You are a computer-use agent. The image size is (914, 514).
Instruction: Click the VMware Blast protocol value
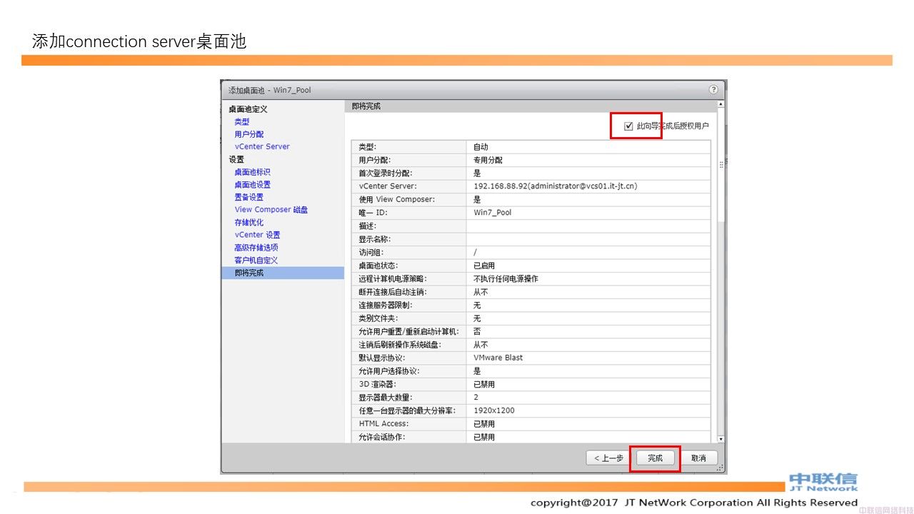(x=498, y=358)
